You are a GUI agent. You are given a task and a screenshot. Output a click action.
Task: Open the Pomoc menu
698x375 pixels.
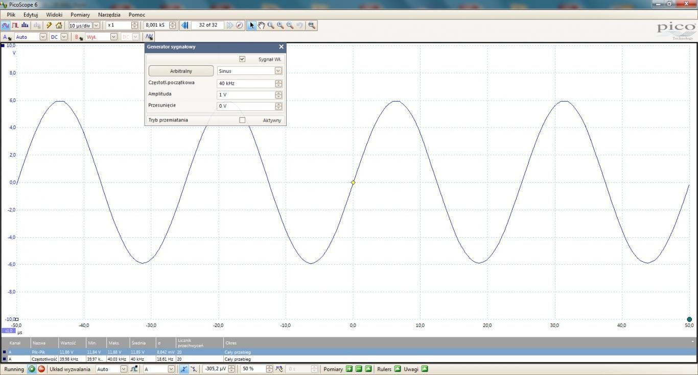click(137, 15)
